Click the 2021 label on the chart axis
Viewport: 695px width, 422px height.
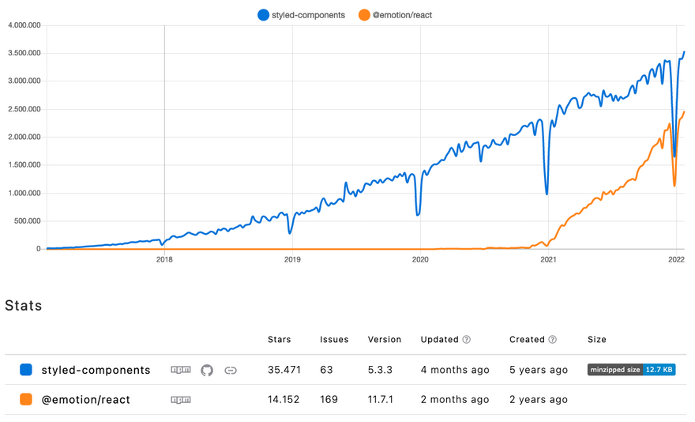pyautogui.click(x=548, y=259)
